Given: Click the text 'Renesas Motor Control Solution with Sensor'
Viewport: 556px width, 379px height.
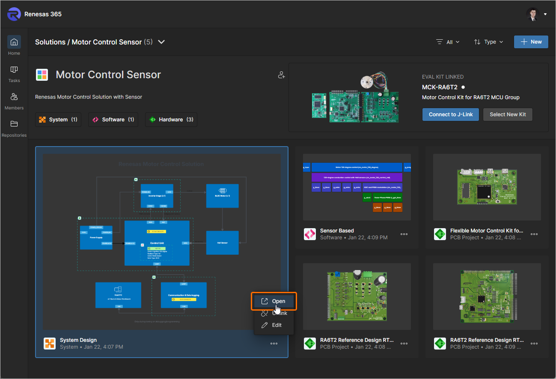Looking at the screenshot, I should pos(89,97).
